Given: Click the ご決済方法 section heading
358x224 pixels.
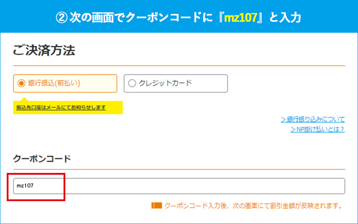Looking at the screenshot, I should pyautogui.click(x=44, y=50).
